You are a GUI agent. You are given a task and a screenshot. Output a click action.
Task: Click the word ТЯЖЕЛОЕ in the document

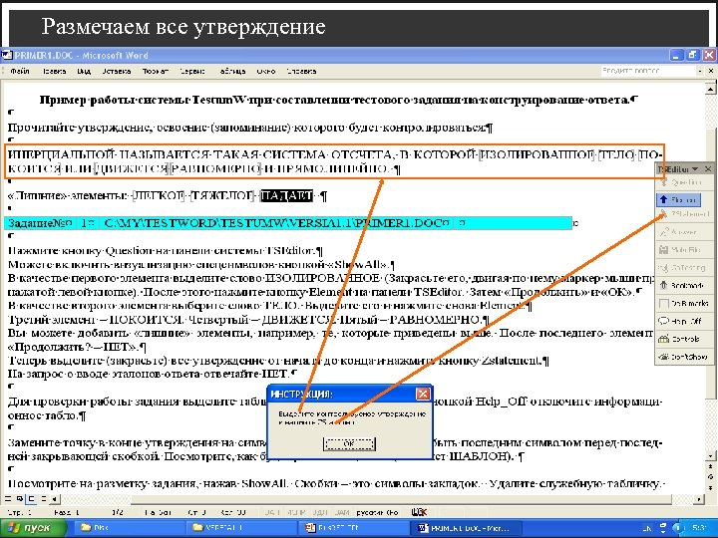[222, 196]
